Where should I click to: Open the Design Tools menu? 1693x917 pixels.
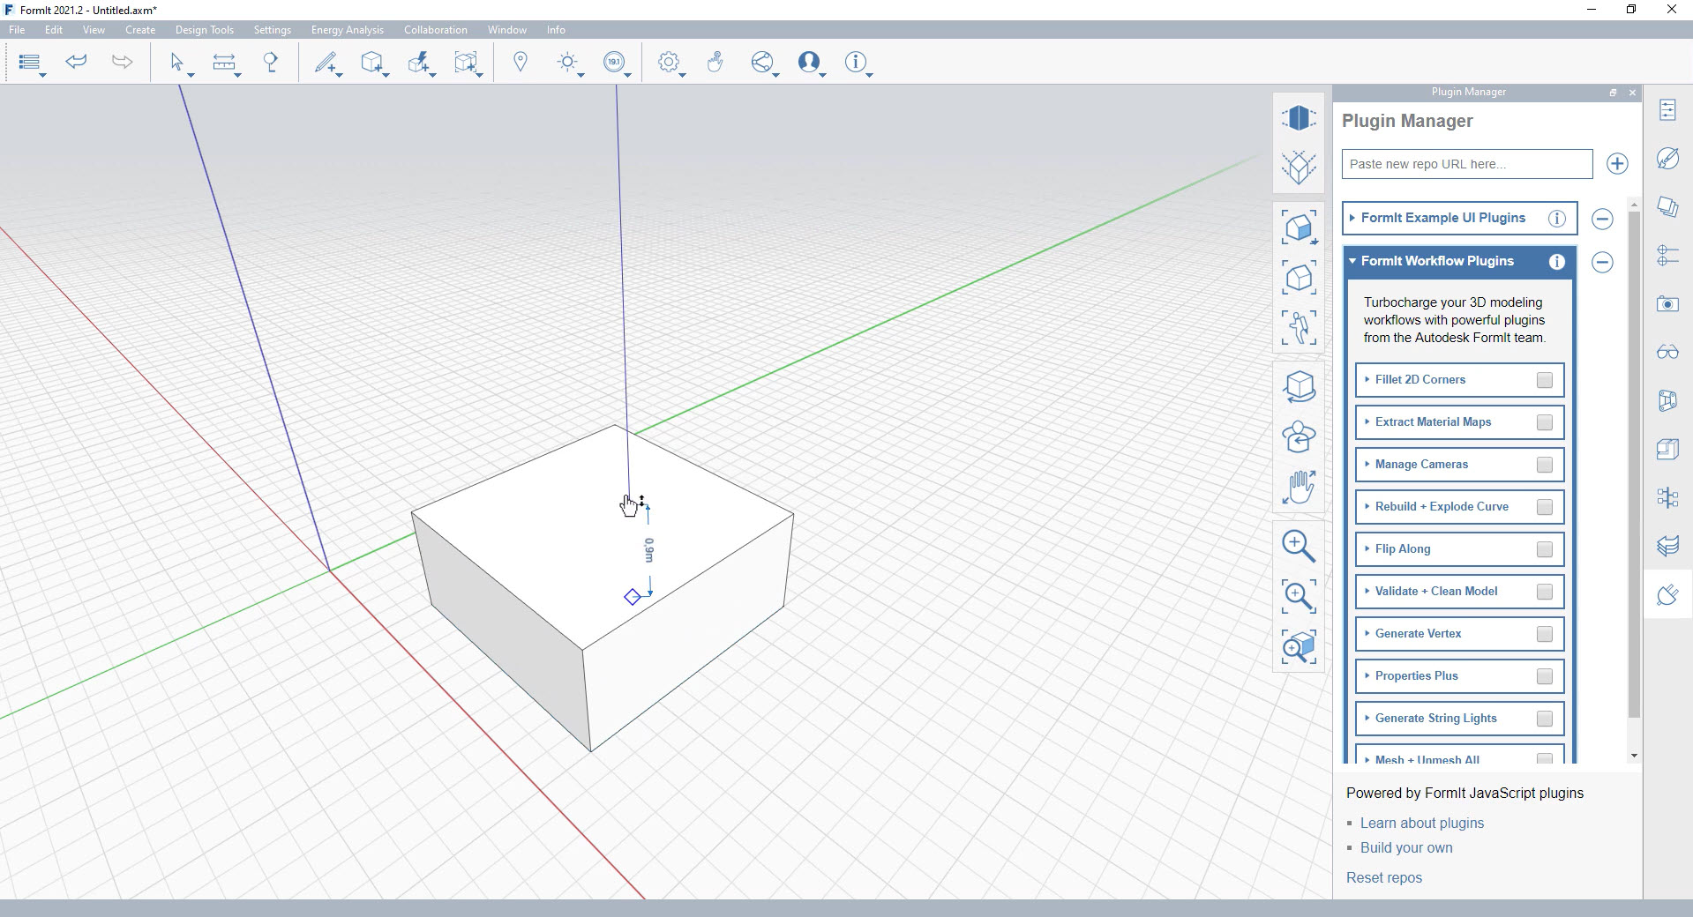(x=204, y=30)
